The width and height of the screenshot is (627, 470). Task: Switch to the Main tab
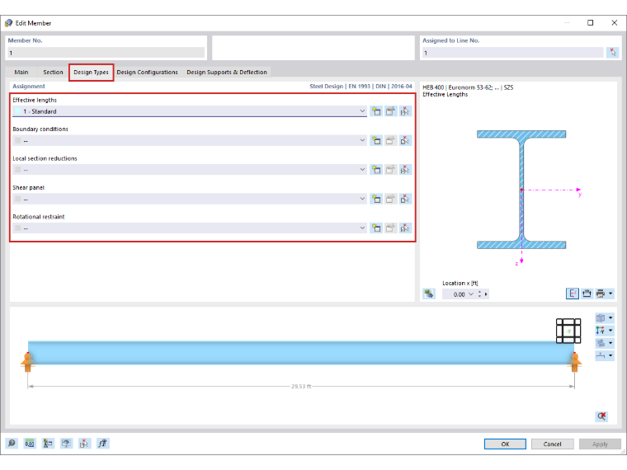tap(21, 72)
